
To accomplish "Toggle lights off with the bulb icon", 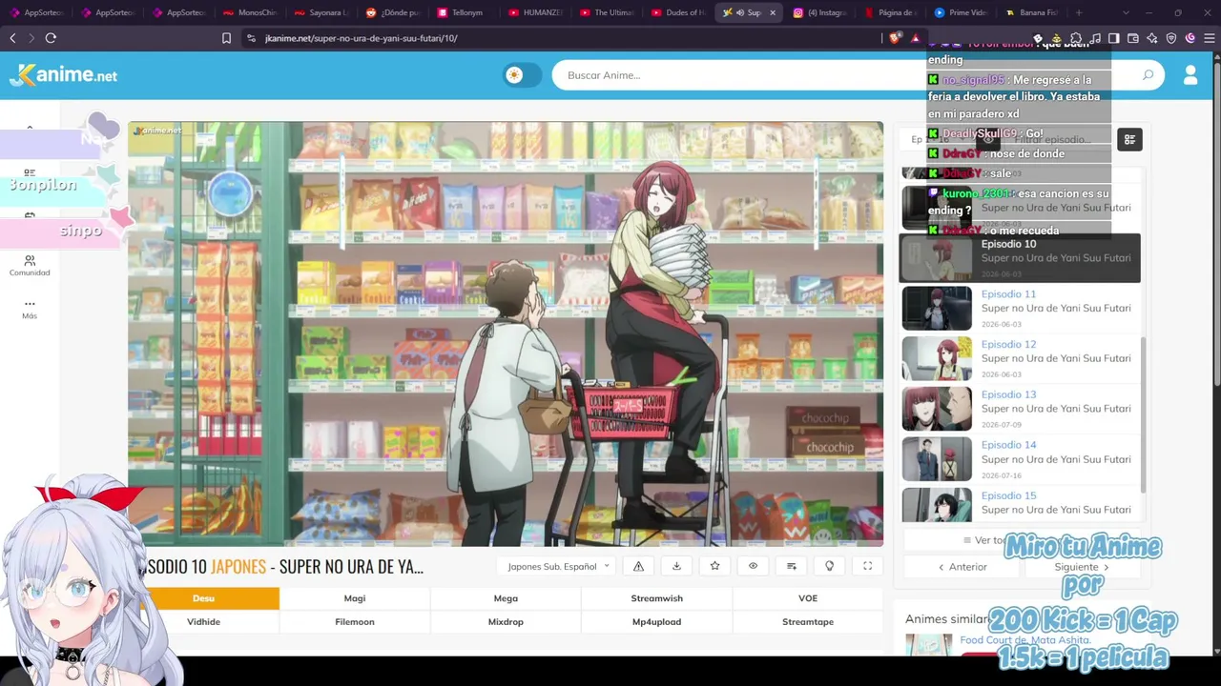I will 829,566.
